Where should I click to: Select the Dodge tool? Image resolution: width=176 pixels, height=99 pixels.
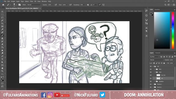(x=2, y=53)
